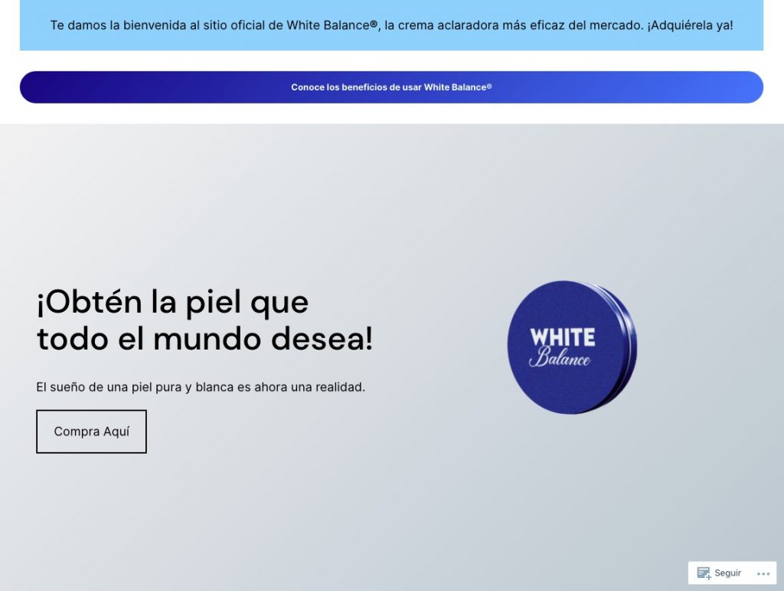Click '¡Adquiérela ya!' in the top banner
The height and width of the screenshot is (591, 784).
click(x=689, y=25)
